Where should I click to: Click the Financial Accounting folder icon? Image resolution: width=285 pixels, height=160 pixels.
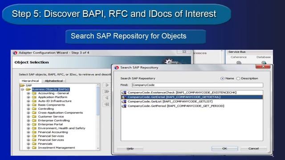click(x=34, y=132)
